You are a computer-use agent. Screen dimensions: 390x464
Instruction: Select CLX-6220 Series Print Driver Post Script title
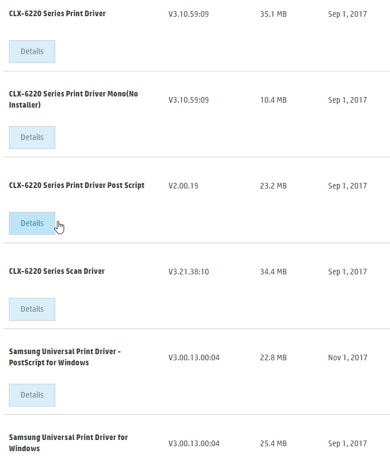pos(76,185)
